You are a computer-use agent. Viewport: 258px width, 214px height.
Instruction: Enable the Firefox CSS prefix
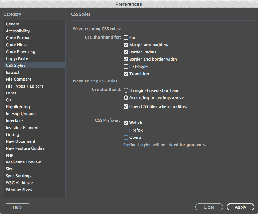[x=126, y=130]
